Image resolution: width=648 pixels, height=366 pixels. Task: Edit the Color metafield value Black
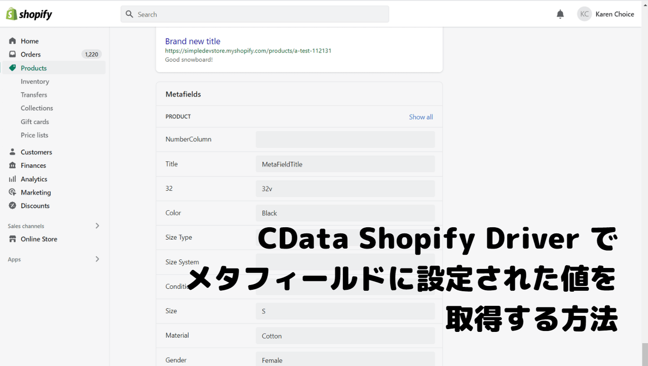click(345, 213)
